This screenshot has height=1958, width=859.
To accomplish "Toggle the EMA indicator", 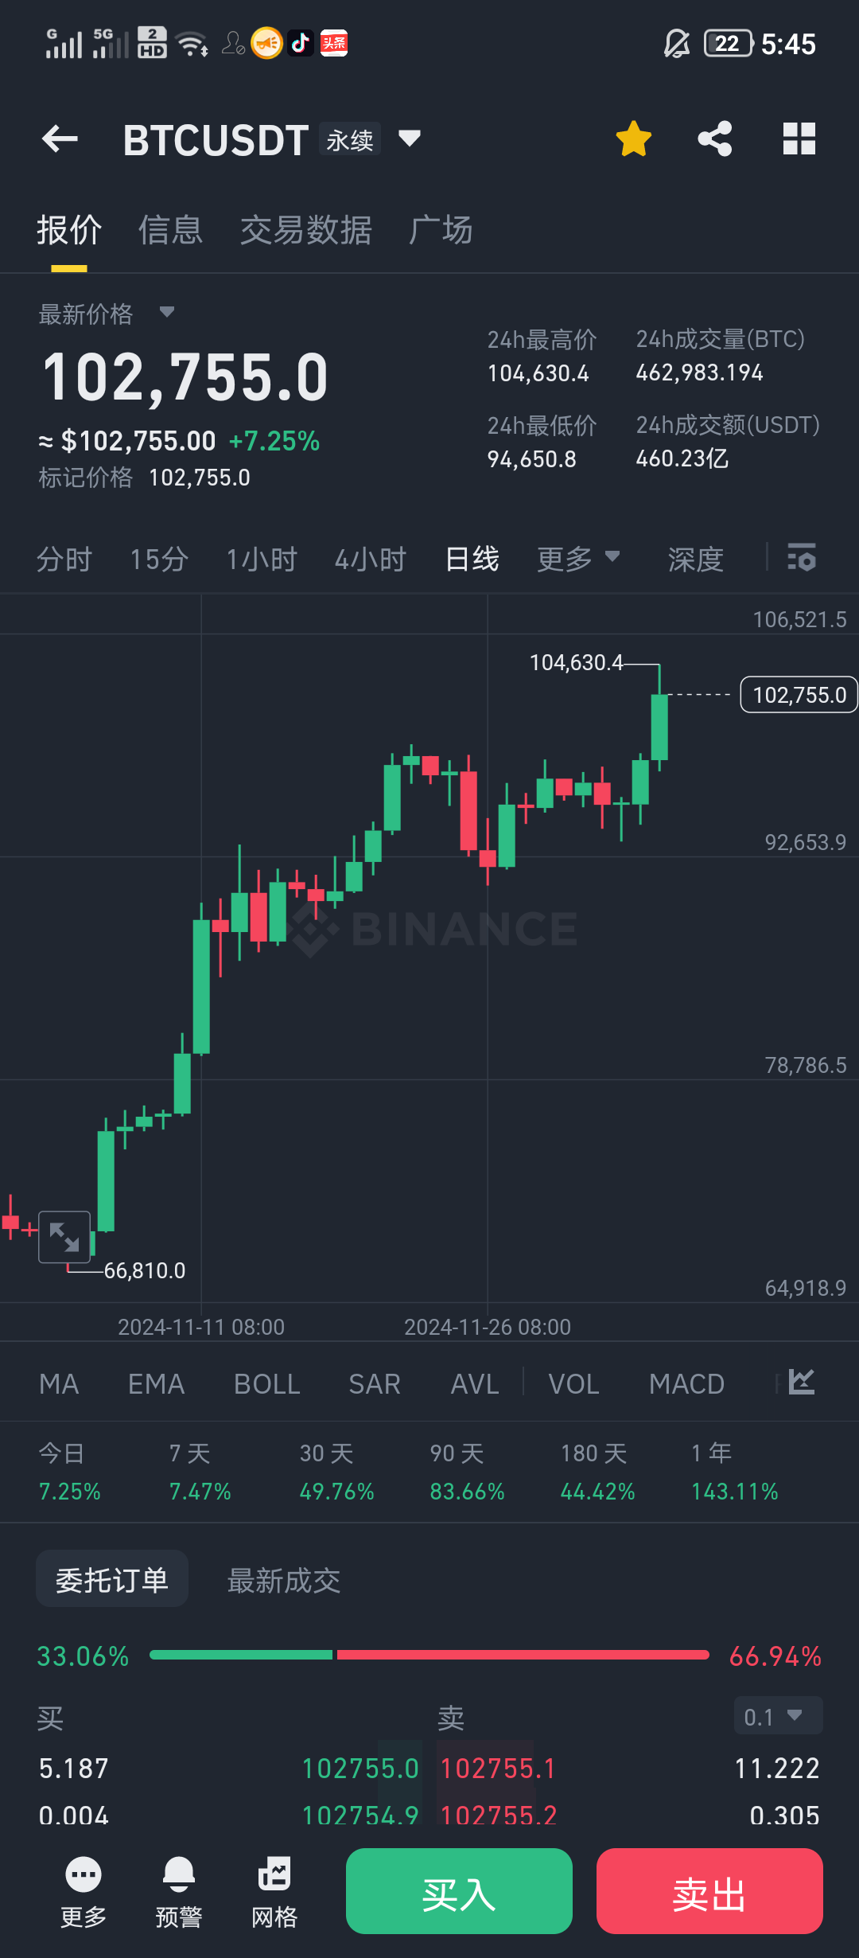I will point(156,1384).
